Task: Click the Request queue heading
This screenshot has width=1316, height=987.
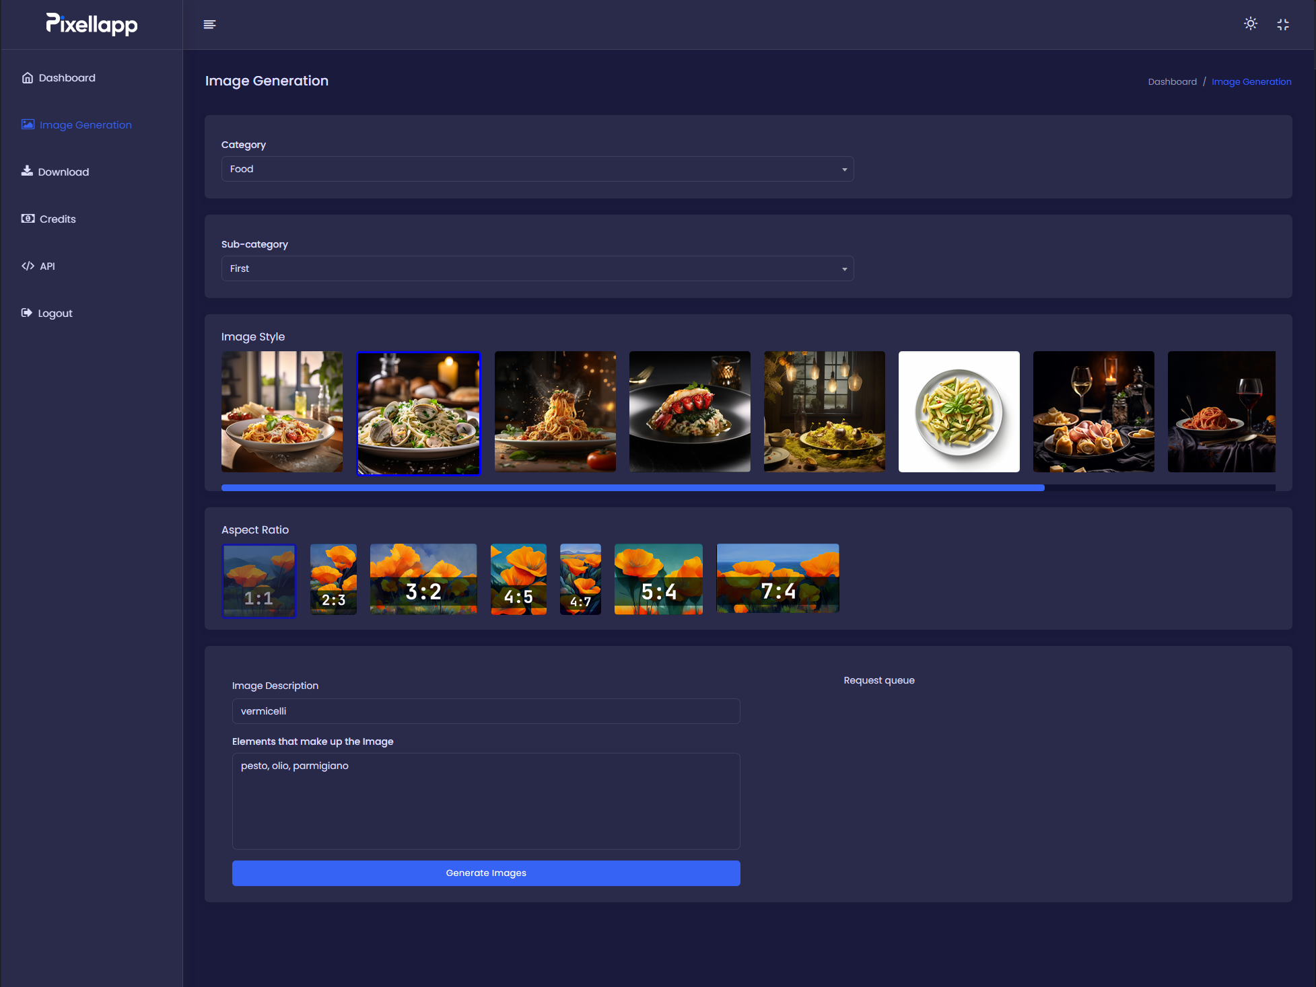Action: [x=879, y=680]
